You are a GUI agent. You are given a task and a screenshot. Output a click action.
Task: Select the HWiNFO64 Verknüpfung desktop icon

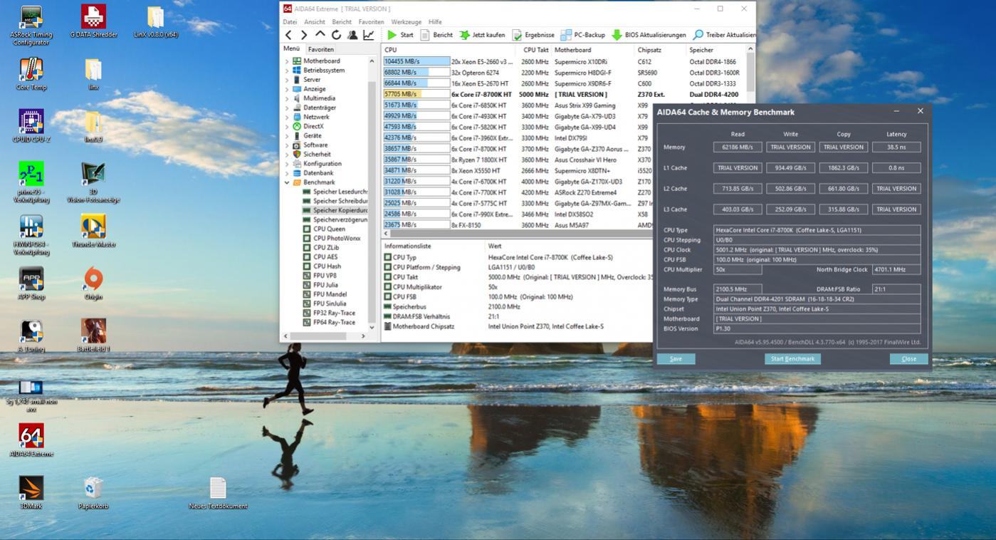click(31, 235)
